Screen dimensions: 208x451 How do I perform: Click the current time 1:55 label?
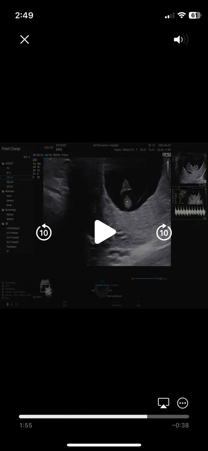click(x=25, y=426)
